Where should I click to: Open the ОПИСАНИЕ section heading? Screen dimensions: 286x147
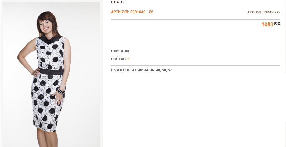pos(121,51)
